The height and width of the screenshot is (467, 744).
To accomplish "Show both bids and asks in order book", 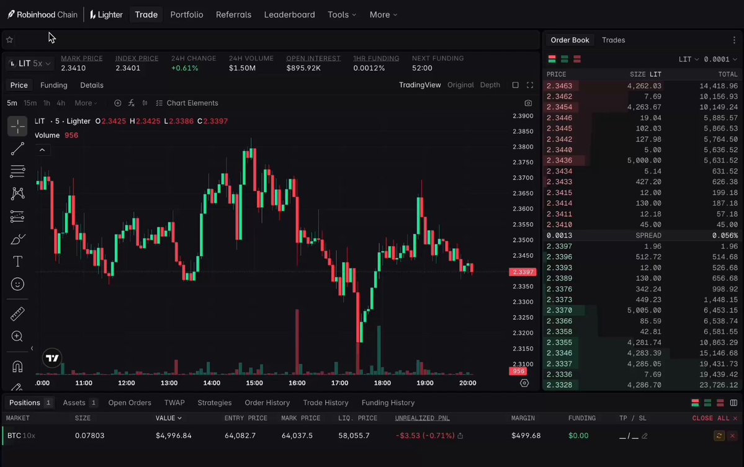I will (552, 60).
